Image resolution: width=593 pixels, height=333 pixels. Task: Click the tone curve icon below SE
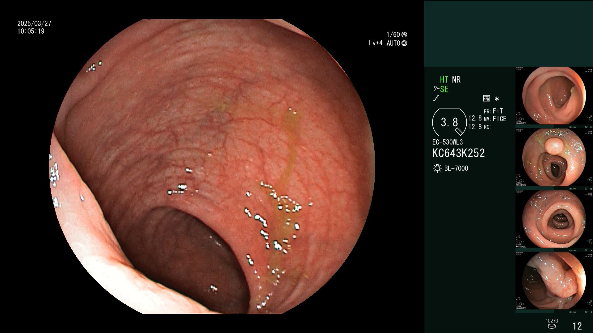(436, 99)
